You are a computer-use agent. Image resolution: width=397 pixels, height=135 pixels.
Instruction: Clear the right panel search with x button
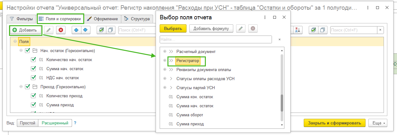point(380,30)
